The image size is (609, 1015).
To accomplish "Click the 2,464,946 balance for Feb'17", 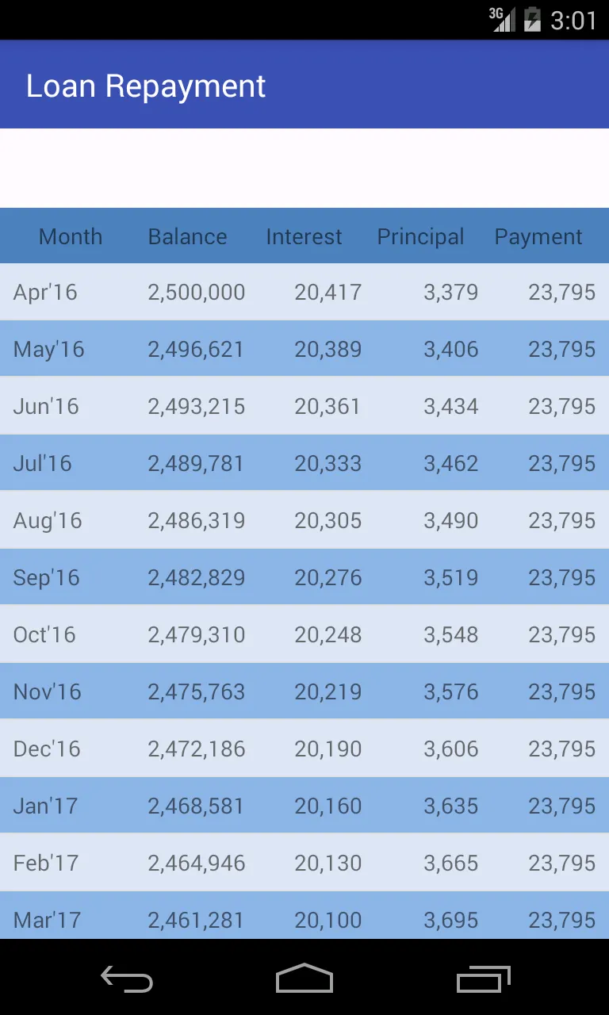I will pyautogui.click(x=197, y=864).
